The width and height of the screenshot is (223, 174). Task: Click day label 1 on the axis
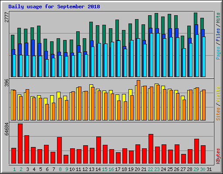(14, 169)
